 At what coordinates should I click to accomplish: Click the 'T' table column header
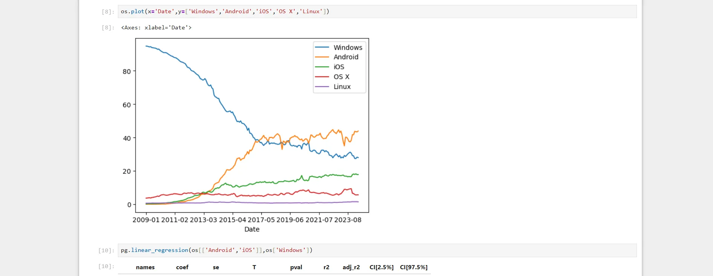(254, 267)
